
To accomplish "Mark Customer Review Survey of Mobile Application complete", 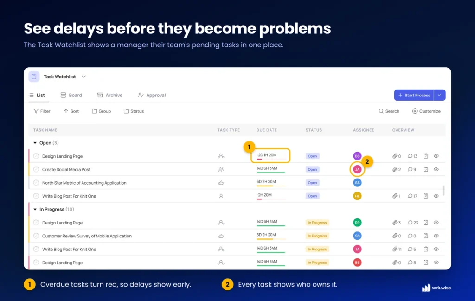I will pyautogui.click(x=36, y=236).
